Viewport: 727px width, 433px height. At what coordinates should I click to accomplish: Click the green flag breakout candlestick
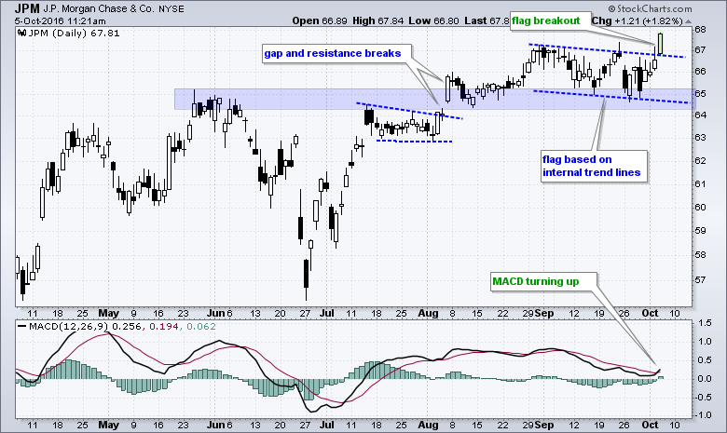[660, 43]
